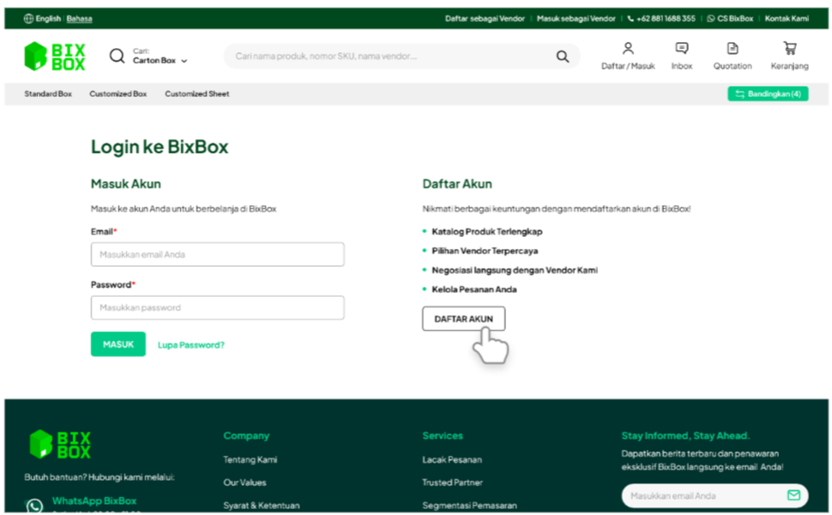
Task: Click the BixBox logo in header
Action: click(55, 57)
